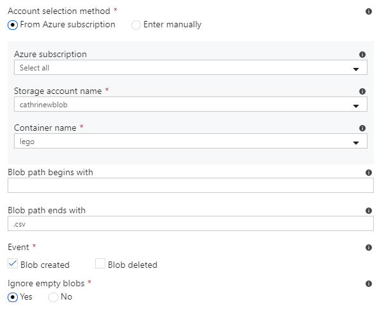Click info icon for Blob path ends with
The image size is (384, 311).
coord(369,211)
